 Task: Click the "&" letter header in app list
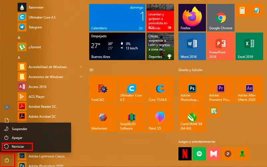pos(19,38)
